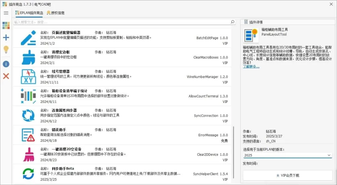Click the BatchEditPage 1.0.0 version text

(x=212, y=38)
